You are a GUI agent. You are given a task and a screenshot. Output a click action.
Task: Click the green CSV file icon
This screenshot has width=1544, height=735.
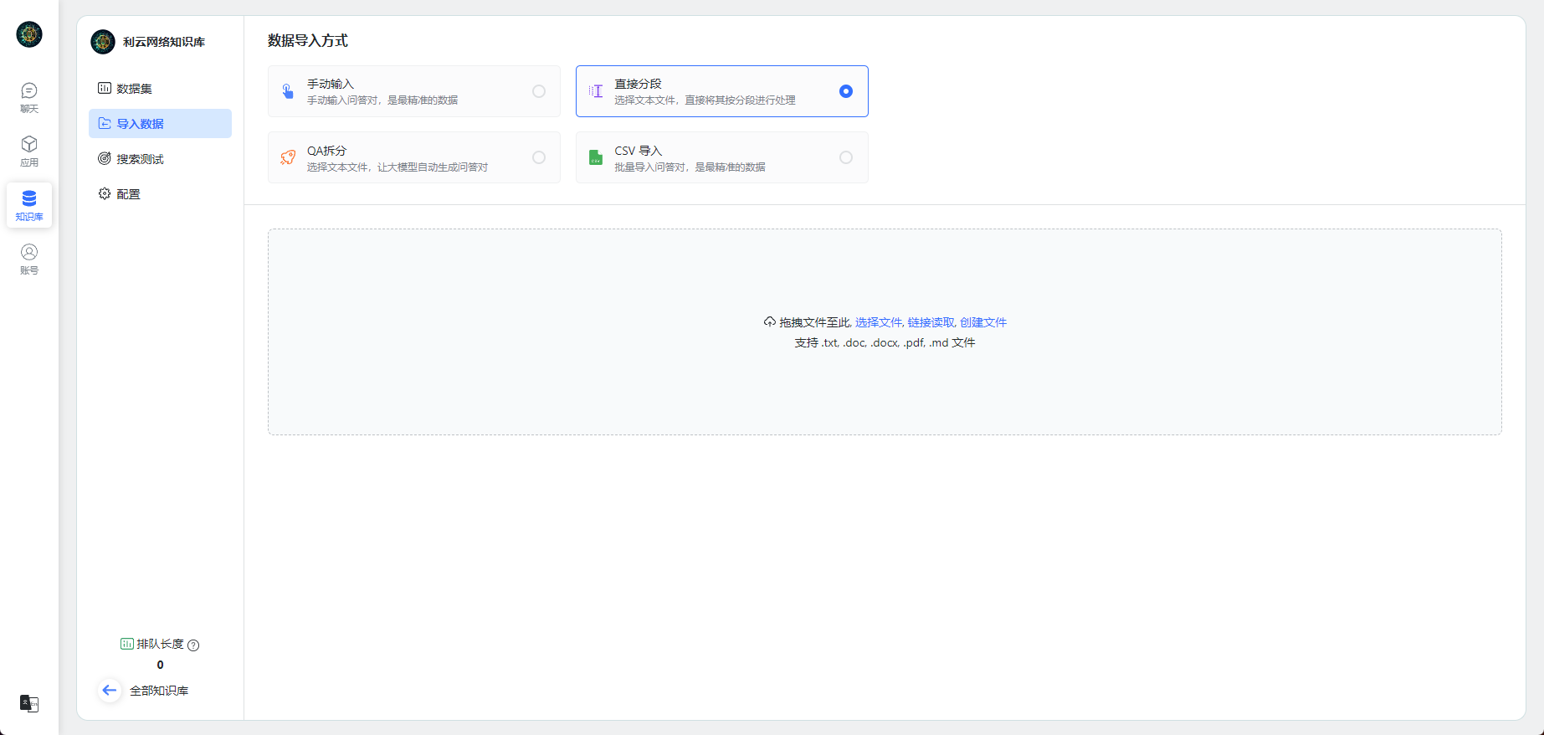596,157
